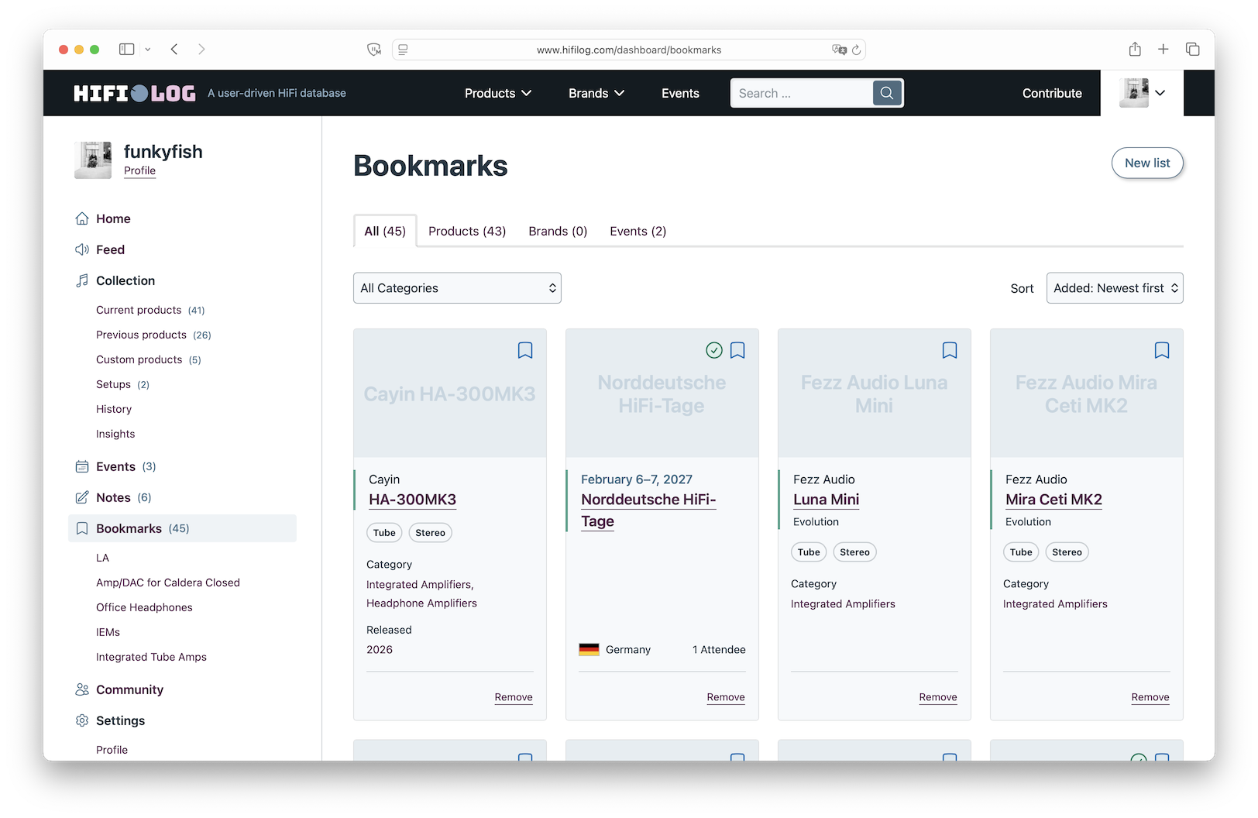Image resolution: width=1258 pixels, height=818 pixels.
Task: Toggle bookmark on Mira Ceti MK2 card
Action: tap(1162, 351)
